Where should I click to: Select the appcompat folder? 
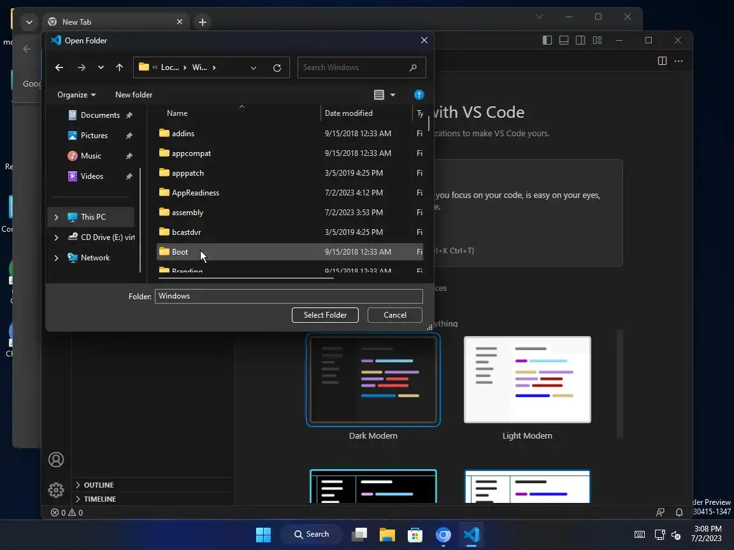coord(290,153)
